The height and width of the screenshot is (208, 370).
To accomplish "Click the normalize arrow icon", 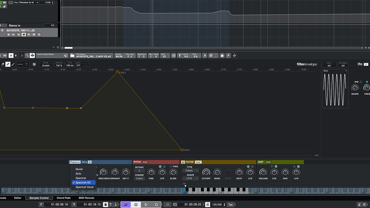I will [x=180, y=56].
